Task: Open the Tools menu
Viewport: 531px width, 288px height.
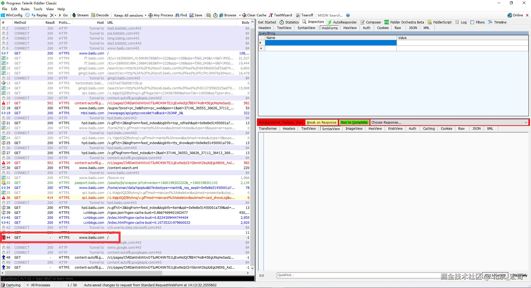Action: pyautogui.click(x=38, y=9)
